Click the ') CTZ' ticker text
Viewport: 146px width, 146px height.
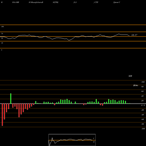click(x=96, y=2)
